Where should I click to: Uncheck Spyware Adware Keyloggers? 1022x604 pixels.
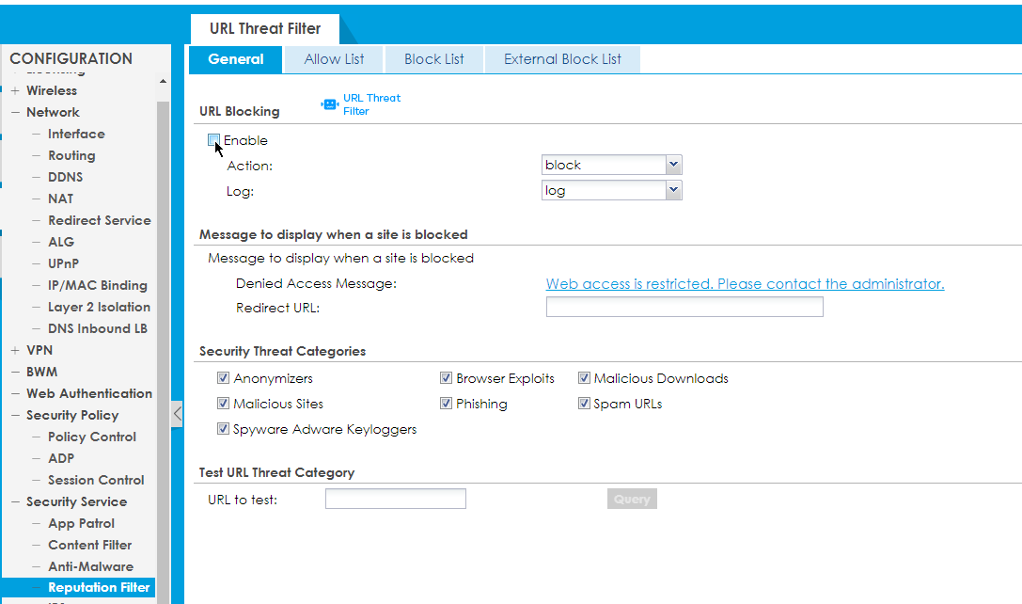coord(223,428)
